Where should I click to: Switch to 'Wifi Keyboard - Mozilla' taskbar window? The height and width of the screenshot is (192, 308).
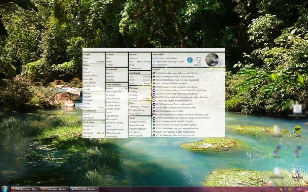(25, 189)
